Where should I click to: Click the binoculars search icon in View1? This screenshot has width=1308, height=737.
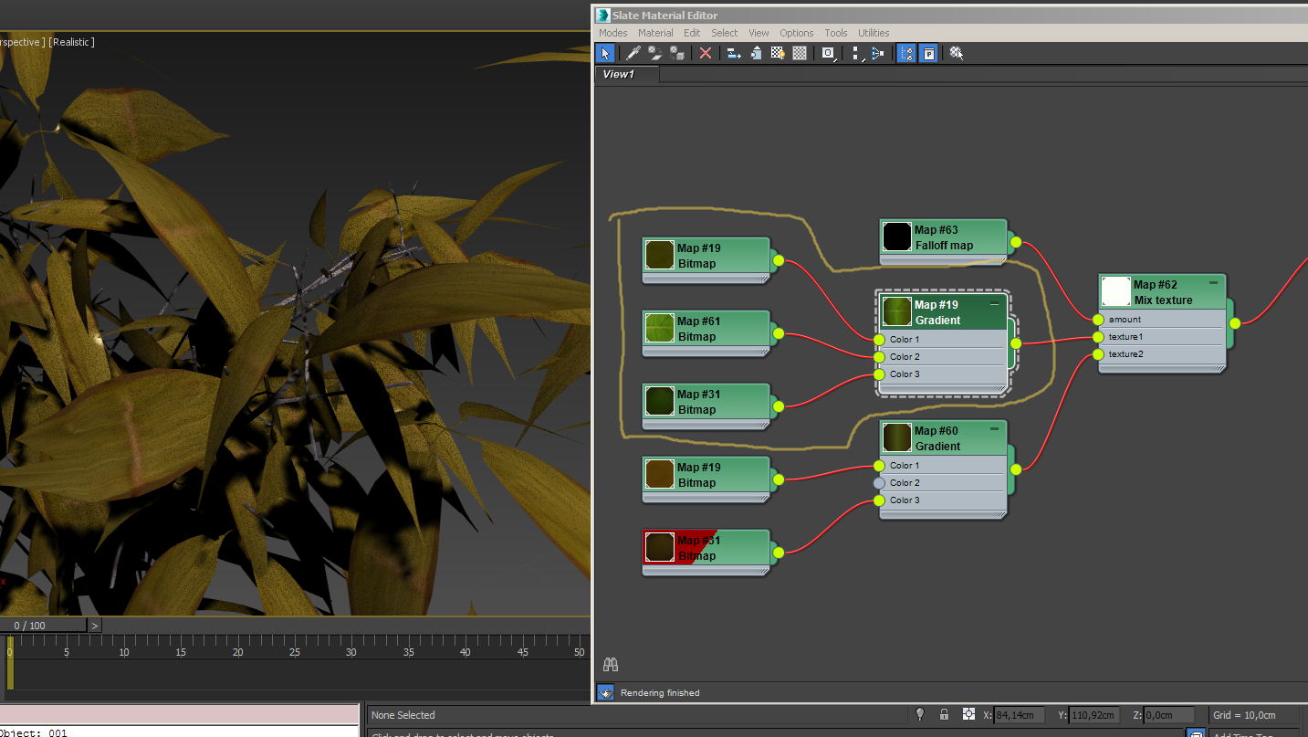pos(611,664)
